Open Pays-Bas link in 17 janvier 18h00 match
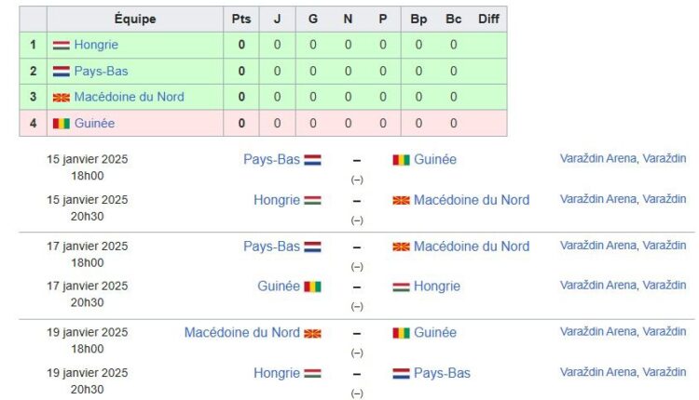The image size is (699, 400). (271, 247)
